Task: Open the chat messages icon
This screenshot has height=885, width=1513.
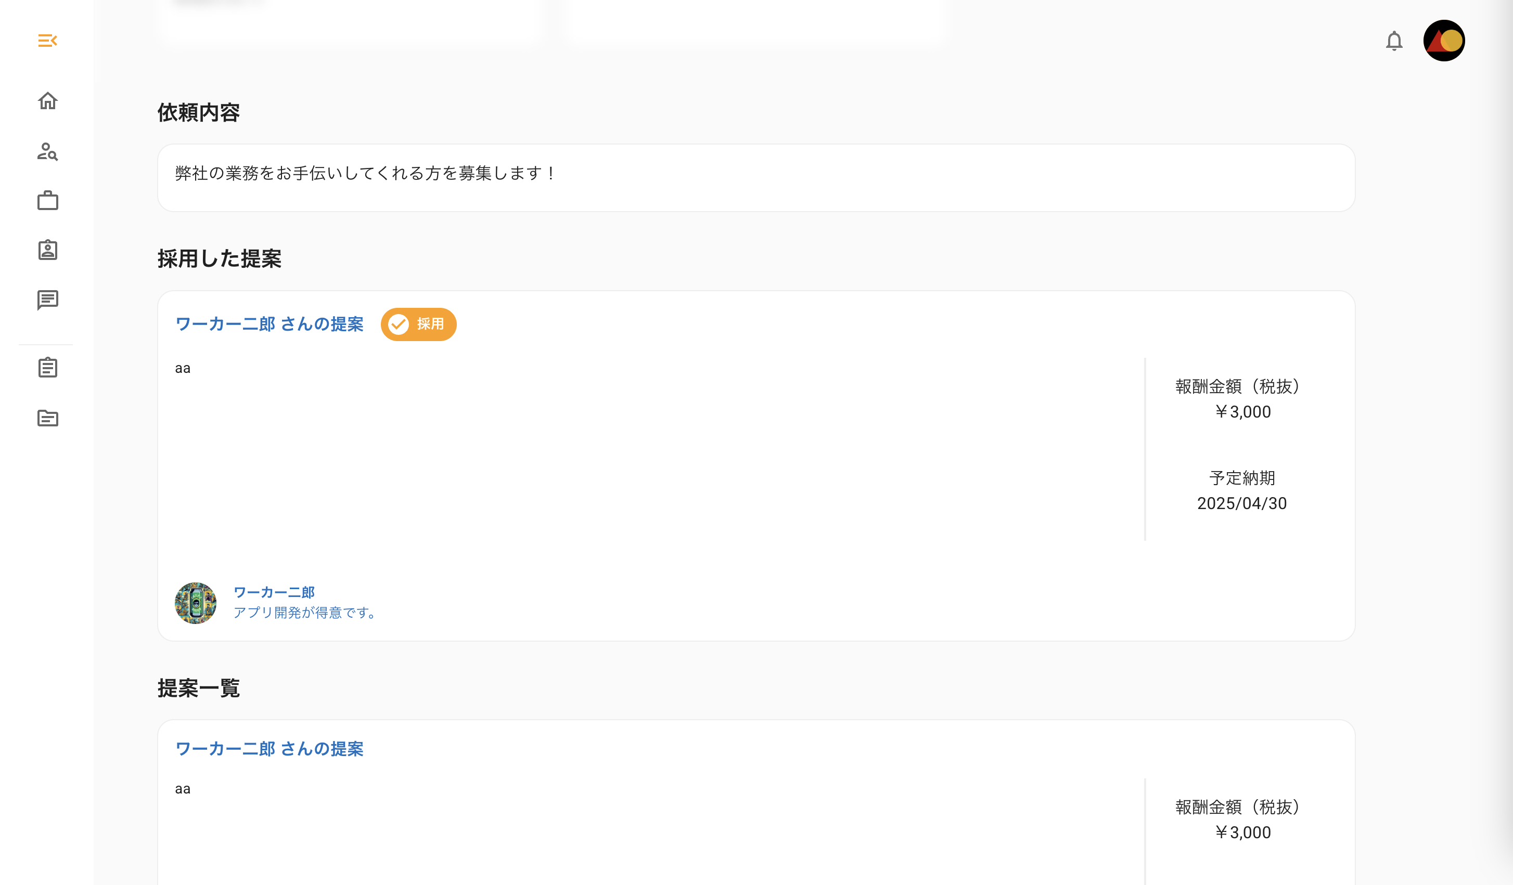Action: tap(47, 300)
